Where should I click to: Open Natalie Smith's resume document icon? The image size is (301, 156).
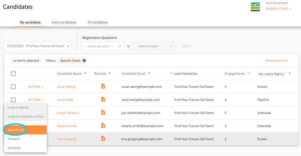click(103, 125)
